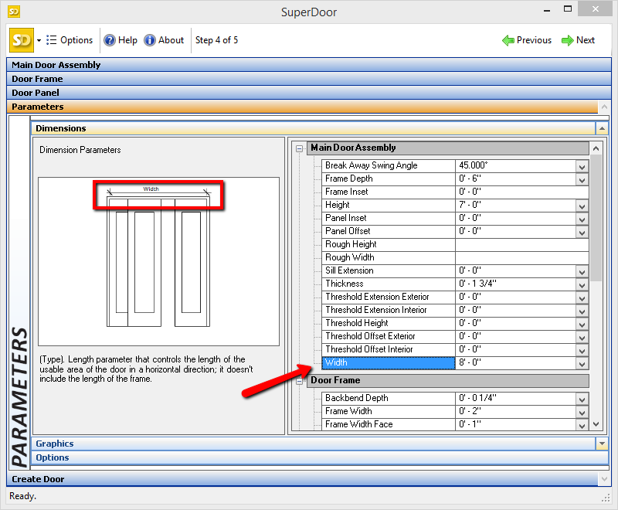Click accordion scroll down arrow beside Create Door
This screenshot has width=618, height=510.
604,479
